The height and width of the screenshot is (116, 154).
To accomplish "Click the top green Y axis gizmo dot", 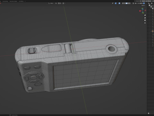I will coord(142,9).
